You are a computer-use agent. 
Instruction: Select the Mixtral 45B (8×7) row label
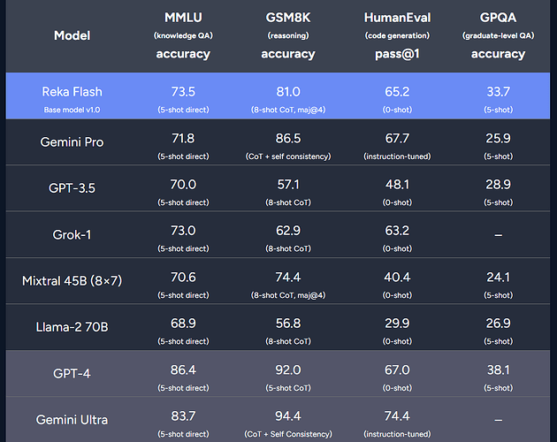coord(72,281)
